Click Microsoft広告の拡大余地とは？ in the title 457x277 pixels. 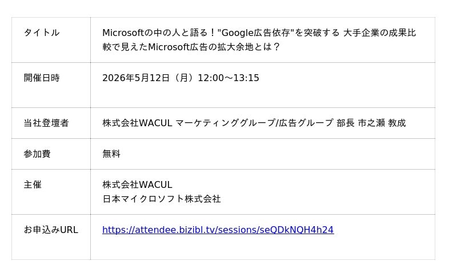(214, 47)
